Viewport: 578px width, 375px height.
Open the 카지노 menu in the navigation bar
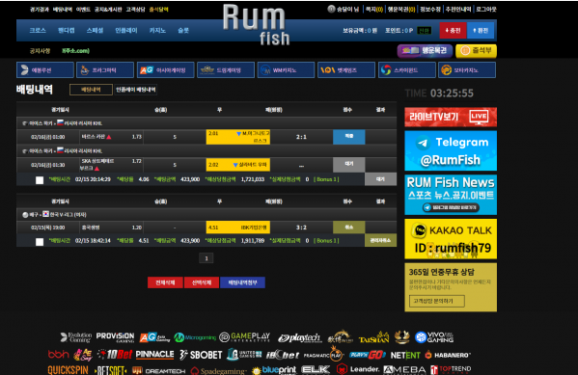pyautogui.click(x=157, y=30)
